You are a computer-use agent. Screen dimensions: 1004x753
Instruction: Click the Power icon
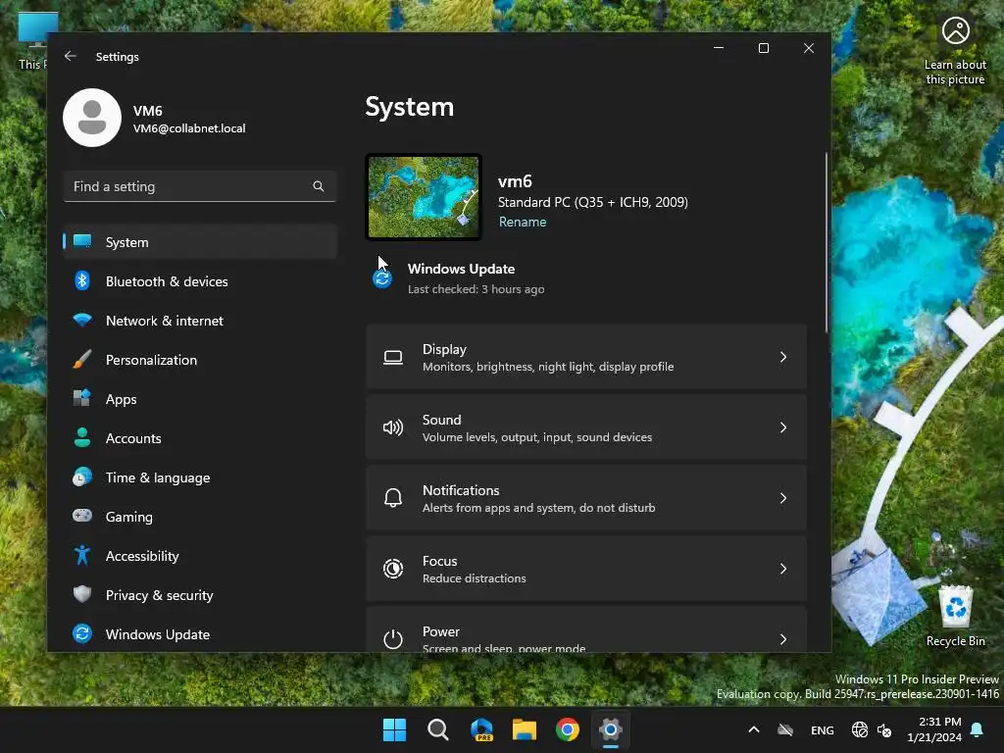tap(393, 639)
